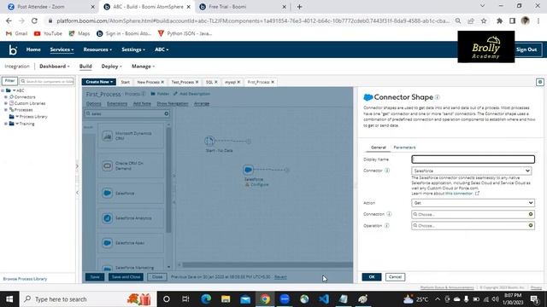The height and width of the screenshot is (307, 547).
Task: Switch to the Parameters tab
Action: pos(404,148)
